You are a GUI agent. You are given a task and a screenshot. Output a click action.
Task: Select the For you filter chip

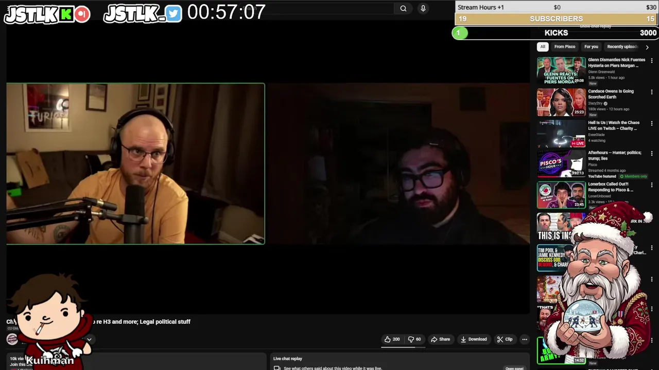(591, 47)
